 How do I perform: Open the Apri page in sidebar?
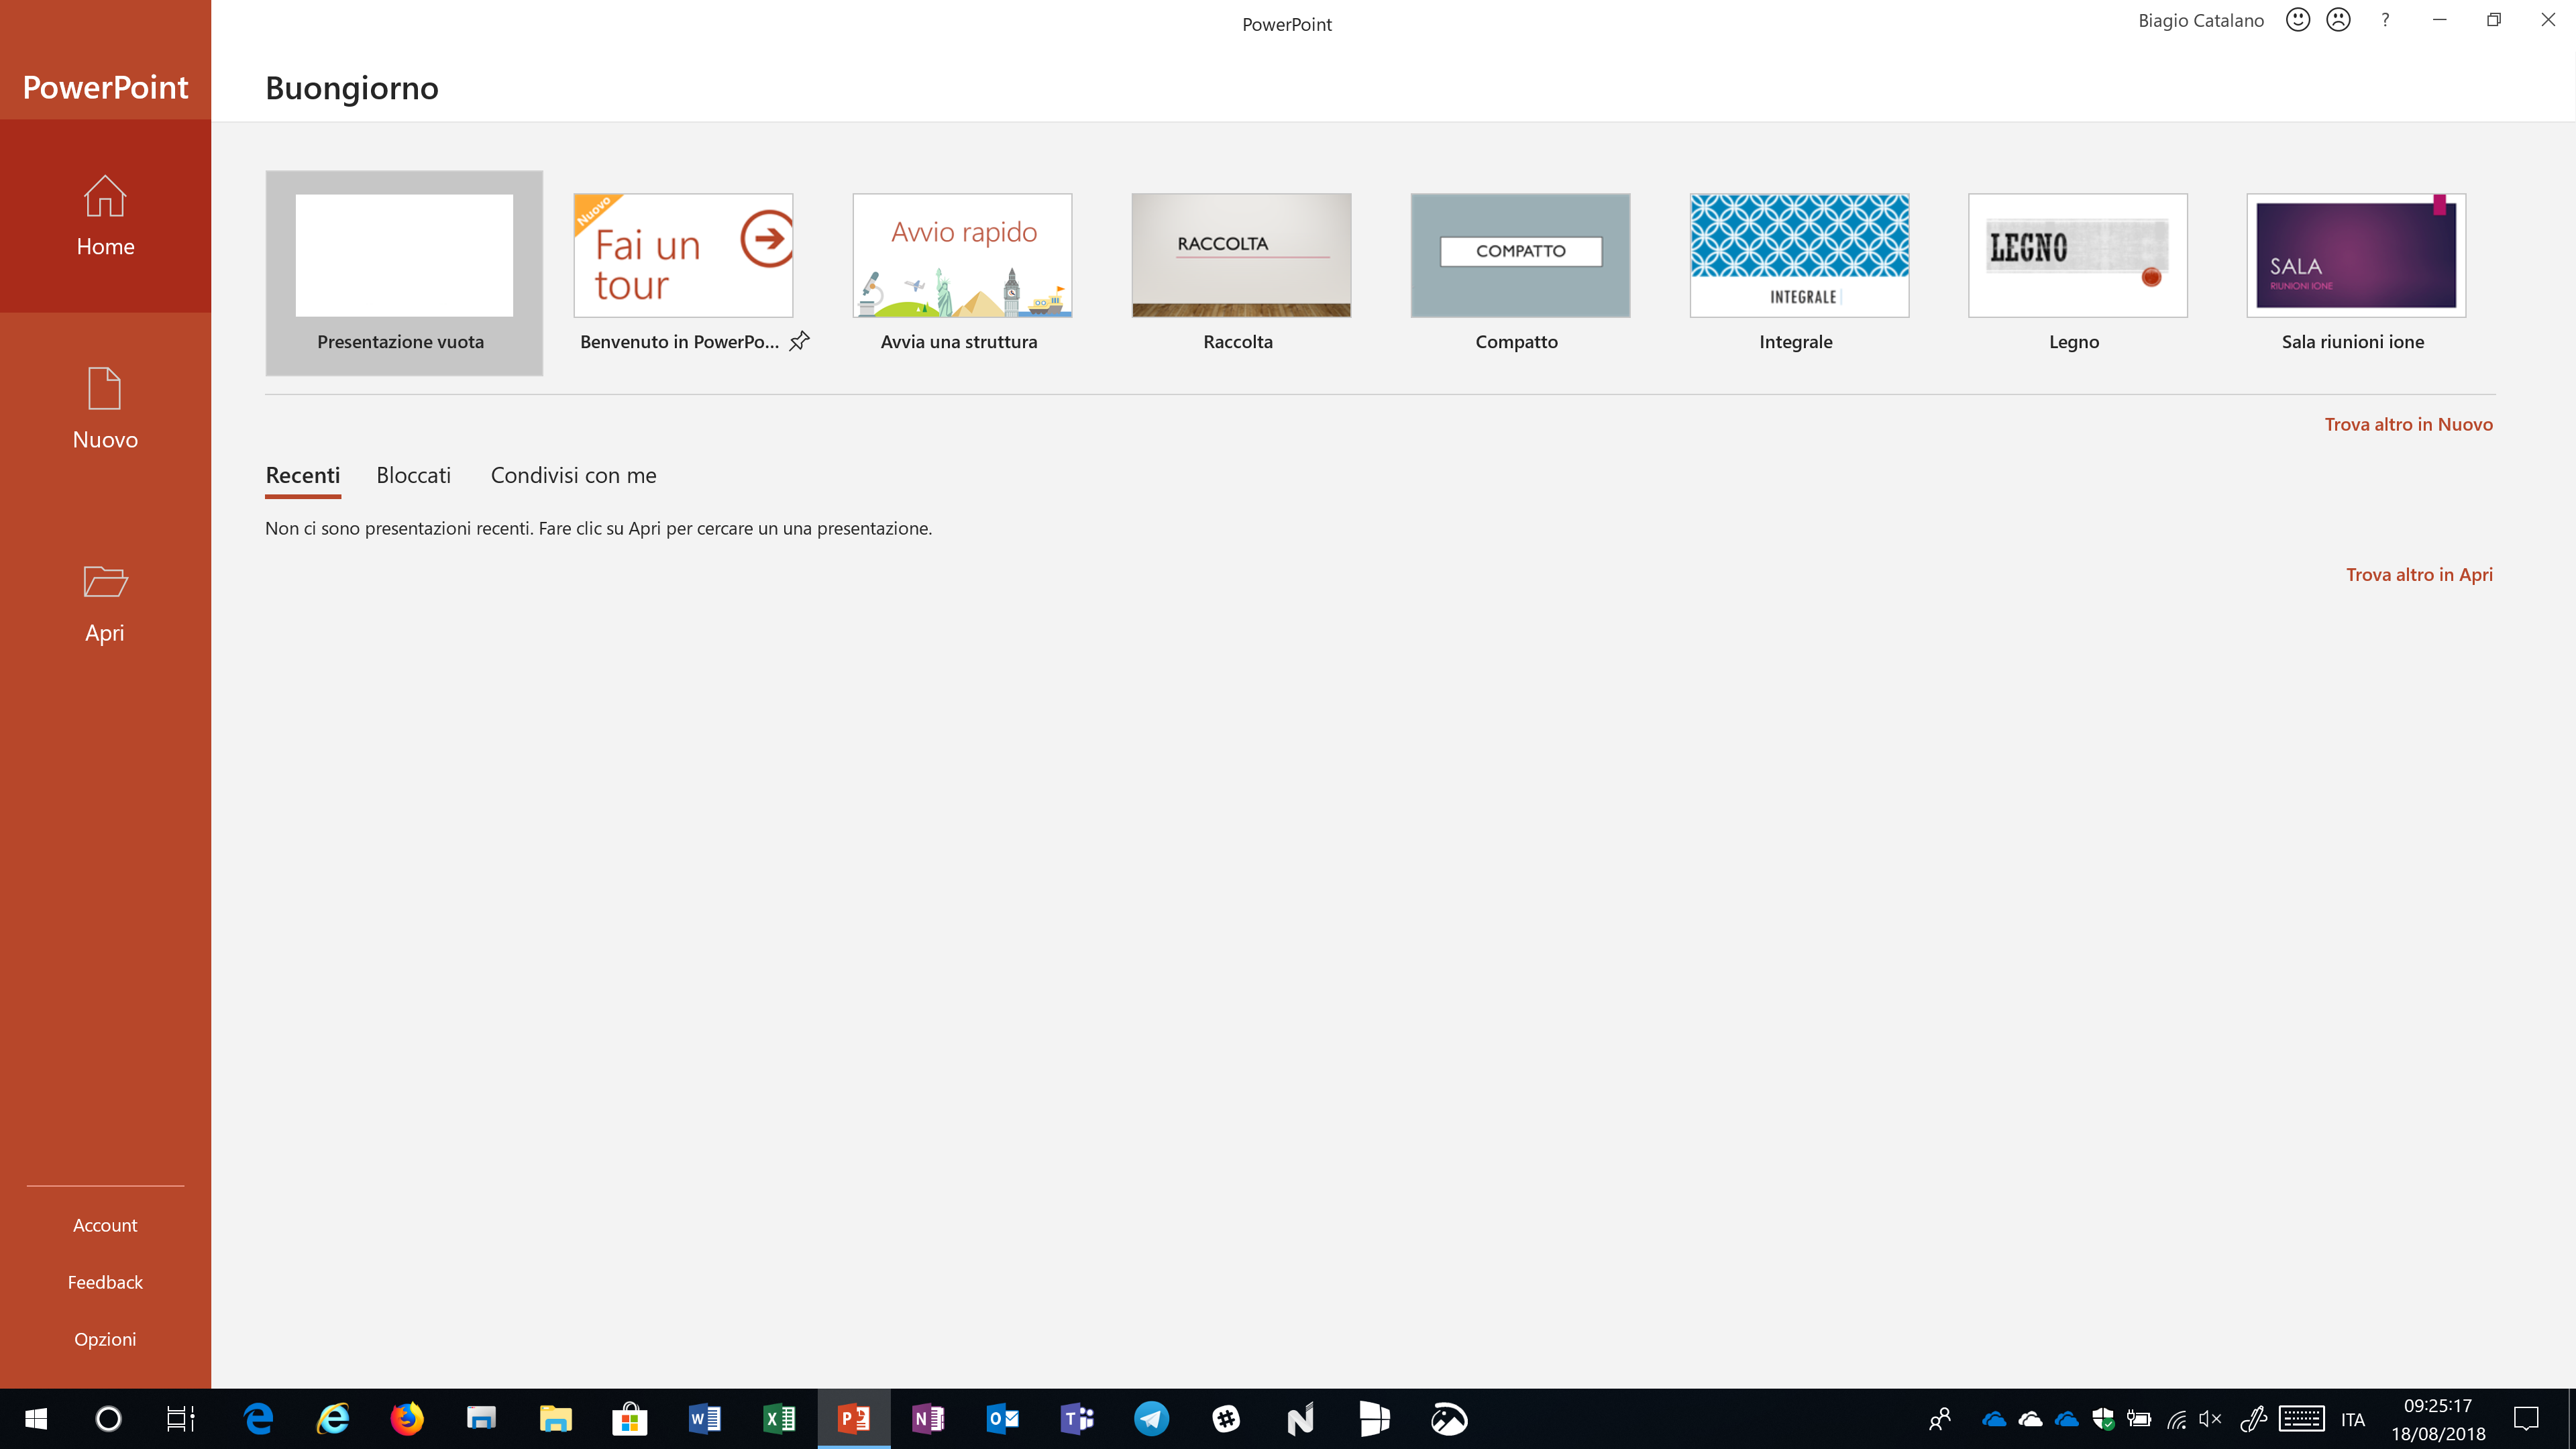[x=105, y=602]
